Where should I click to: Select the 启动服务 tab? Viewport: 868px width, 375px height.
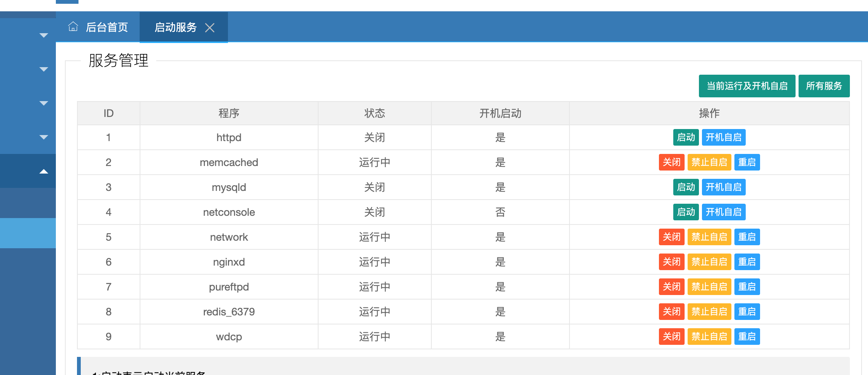coord(175,27)
